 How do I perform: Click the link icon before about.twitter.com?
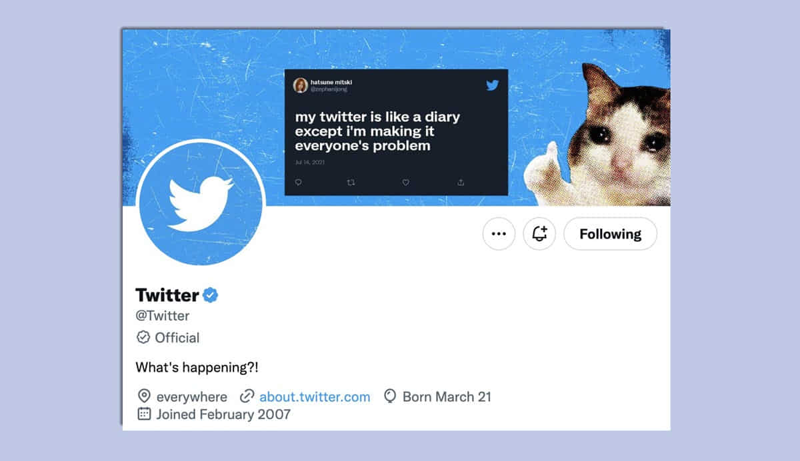pyautogui.click(x=248, y=396)
